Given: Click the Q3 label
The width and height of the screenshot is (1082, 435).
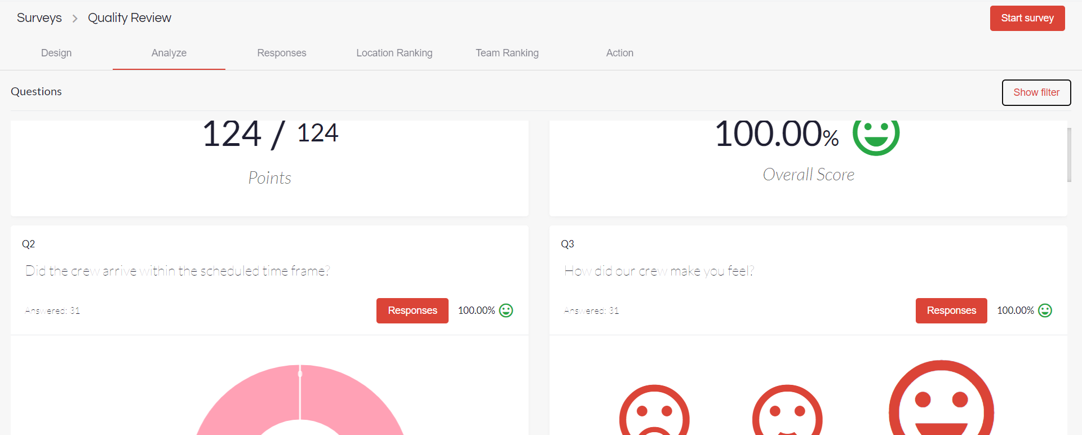Looking at the screenshot, I should 567,244.
